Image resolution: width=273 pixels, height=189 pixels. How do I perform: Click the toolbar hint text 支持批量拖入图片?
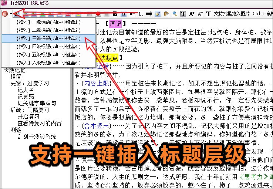click(232, 14)
